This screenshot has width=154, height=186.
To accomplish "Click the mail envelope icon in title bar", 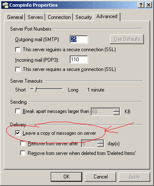I will tap(5, 5).
